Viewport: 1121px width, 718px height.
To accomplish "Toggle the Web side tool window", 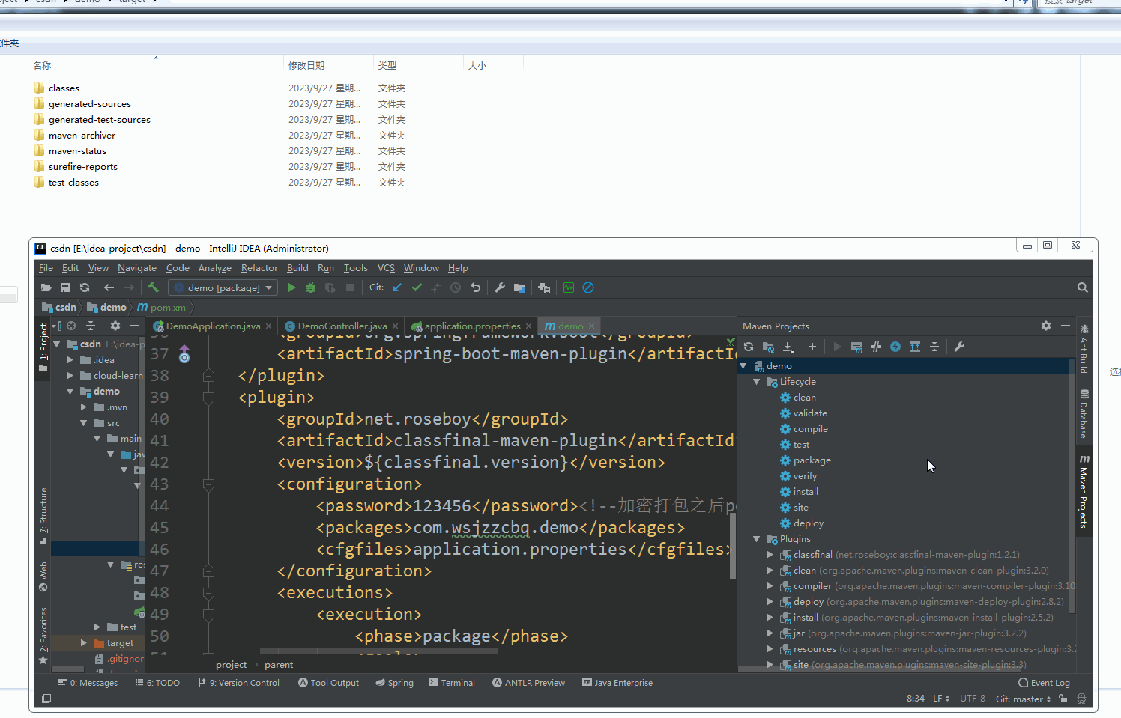I will (x=43, y=576).
